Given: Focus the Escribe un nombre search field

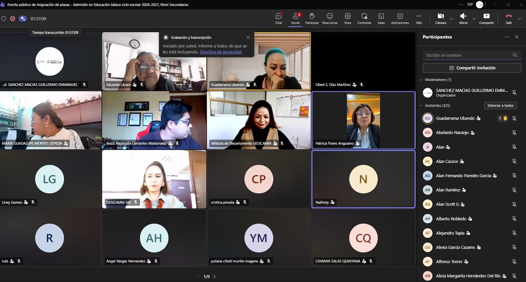Looking at the screenshot, I should 472,55.
